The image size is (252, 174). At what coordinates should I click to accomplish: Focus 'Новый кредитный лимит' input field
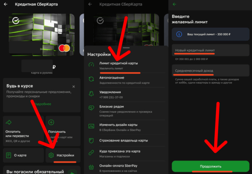pos(210,50)
